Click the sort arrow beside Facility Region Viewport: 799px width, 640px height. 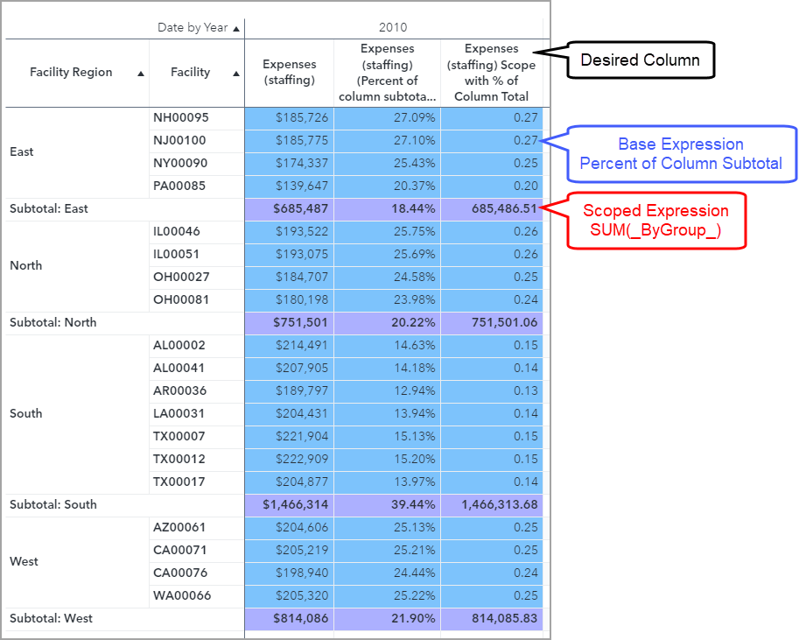141,74
